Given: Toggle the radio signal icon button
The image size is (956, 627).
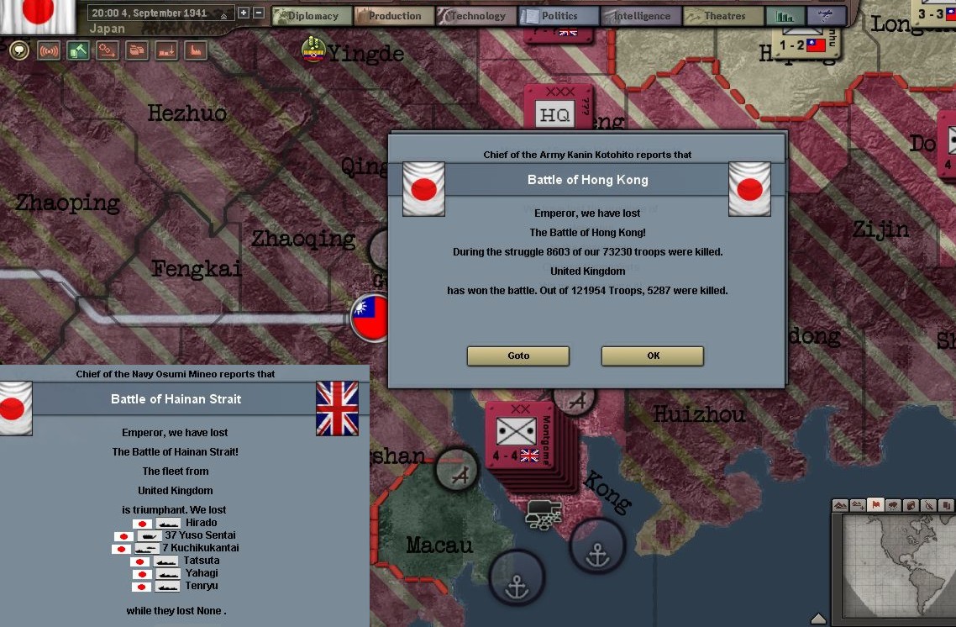Looking at the screenshot, I should tap(49, 50).
